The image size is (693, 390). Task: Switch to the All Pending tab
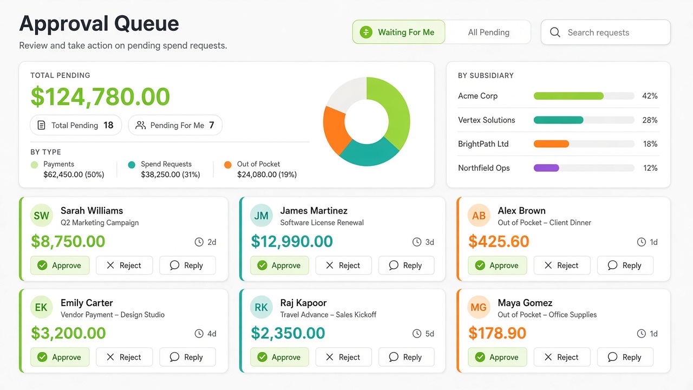(x=488, y=32)
